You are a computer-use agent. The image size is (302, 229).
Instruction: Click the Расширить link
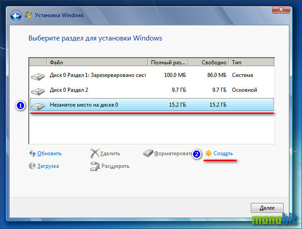[115, 166]
